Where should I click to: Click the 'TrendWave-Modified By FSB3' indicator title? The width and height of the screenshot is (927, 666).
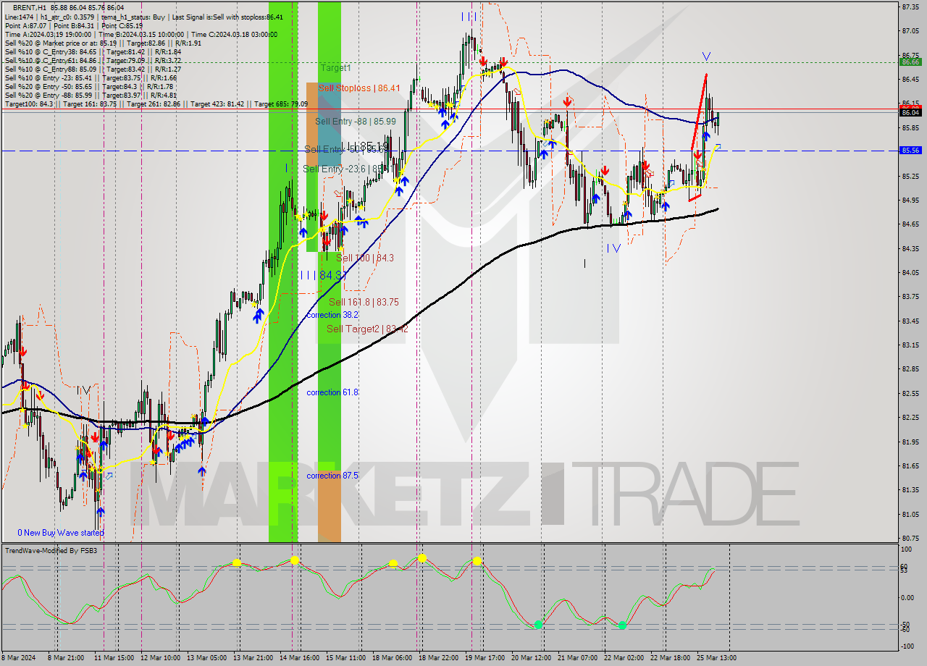click(51, 551)
